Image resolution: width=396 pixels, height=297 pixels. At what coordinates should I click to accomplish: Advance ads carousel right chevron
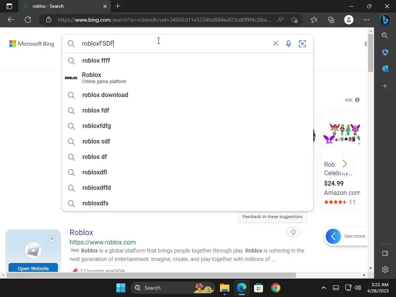tap(345, 164)
